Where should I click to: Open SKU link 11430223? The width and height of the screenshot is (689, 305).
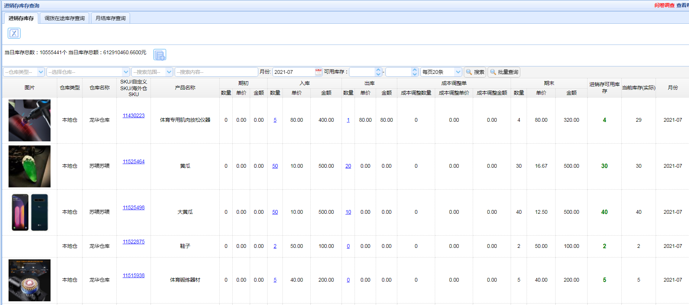point(133,115)
